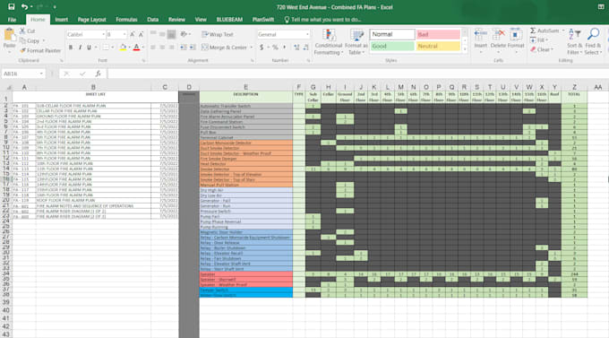Open the General number format dropdown
The image size is (609, 338).
(307, 35)
